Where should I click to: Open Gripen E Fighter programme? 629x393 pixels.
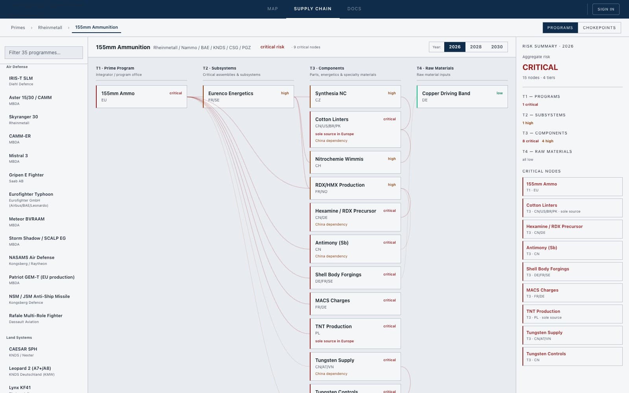coord(44,178)
